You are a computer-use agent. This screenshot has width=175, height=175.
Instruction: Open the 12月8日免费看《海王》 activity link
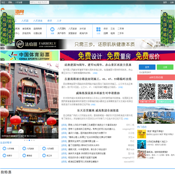coord(157,141)
